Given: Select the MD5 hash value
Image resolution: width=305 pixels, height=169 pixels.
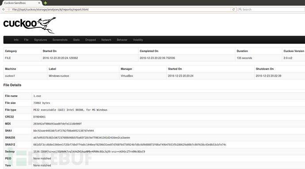Looking at the screenshot, I should pos(57,124).
